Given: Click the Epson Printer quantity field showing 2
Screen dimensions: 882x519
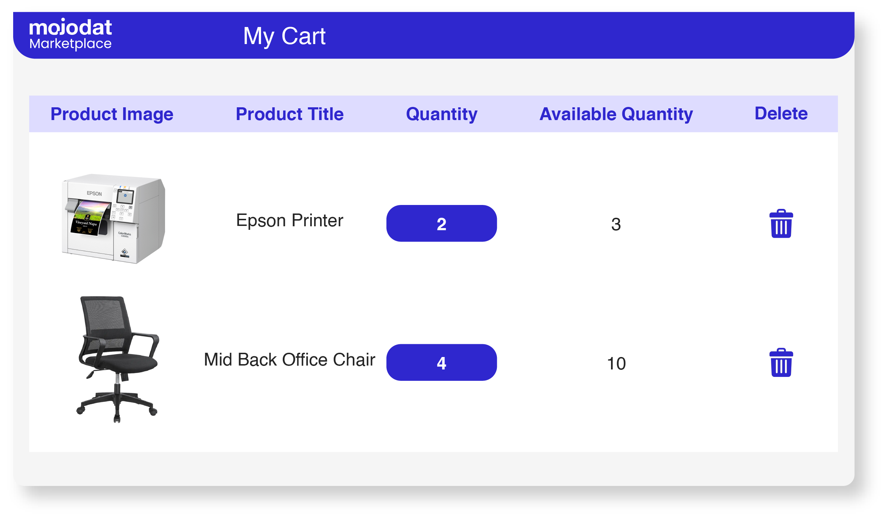Looking at the screenshot, I should click(441, 223).
